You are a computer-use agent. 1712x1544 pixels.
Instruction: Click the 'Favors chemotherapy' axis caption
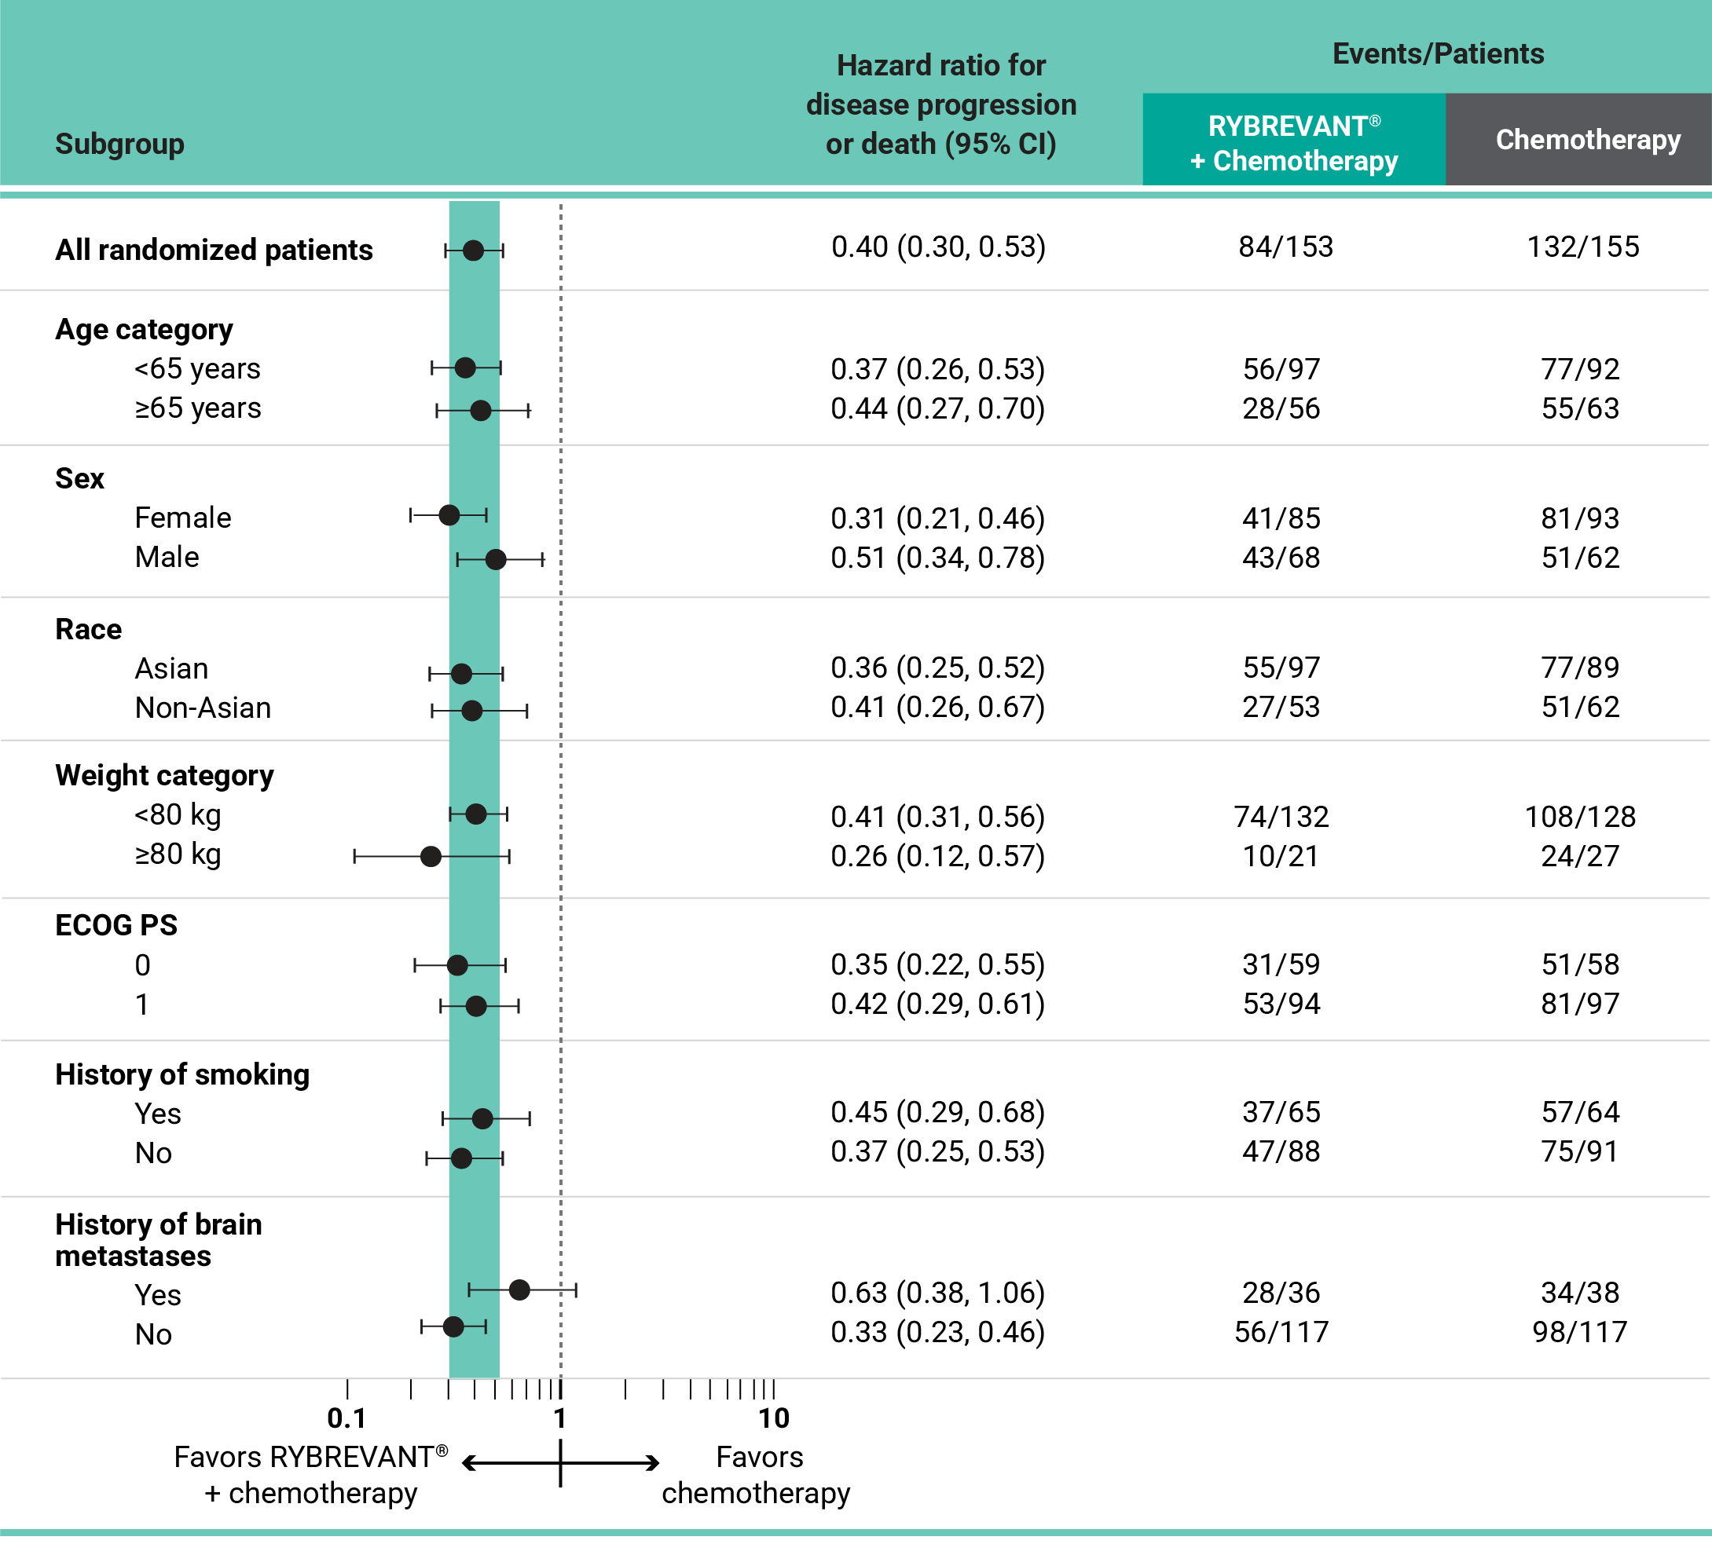[x=757, y=1476]
